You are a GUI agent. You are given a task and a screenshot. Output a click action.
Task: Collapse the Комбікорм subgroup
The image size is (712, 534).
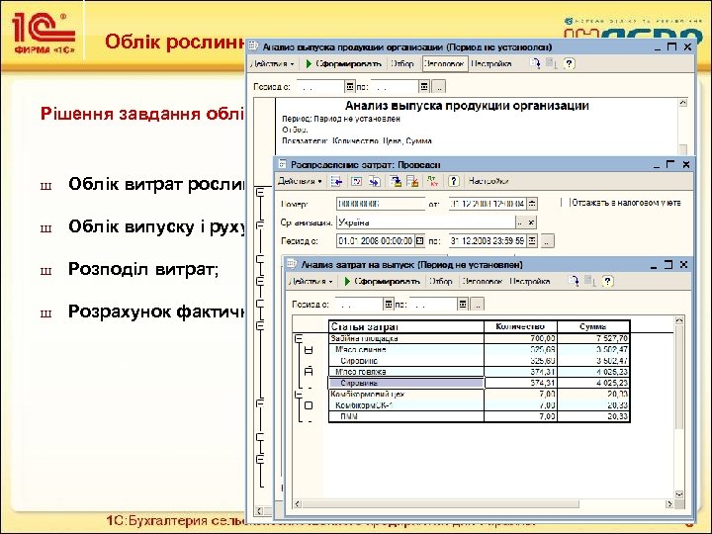309,405
